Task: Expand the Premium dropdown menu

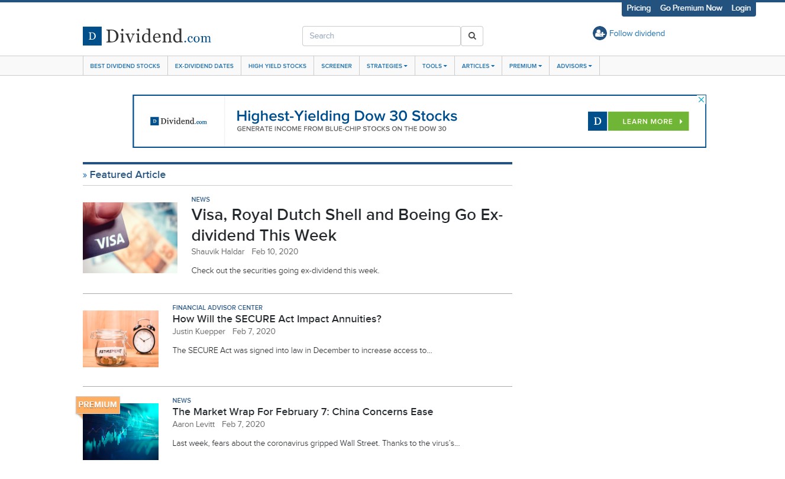Action: point(525,66)
